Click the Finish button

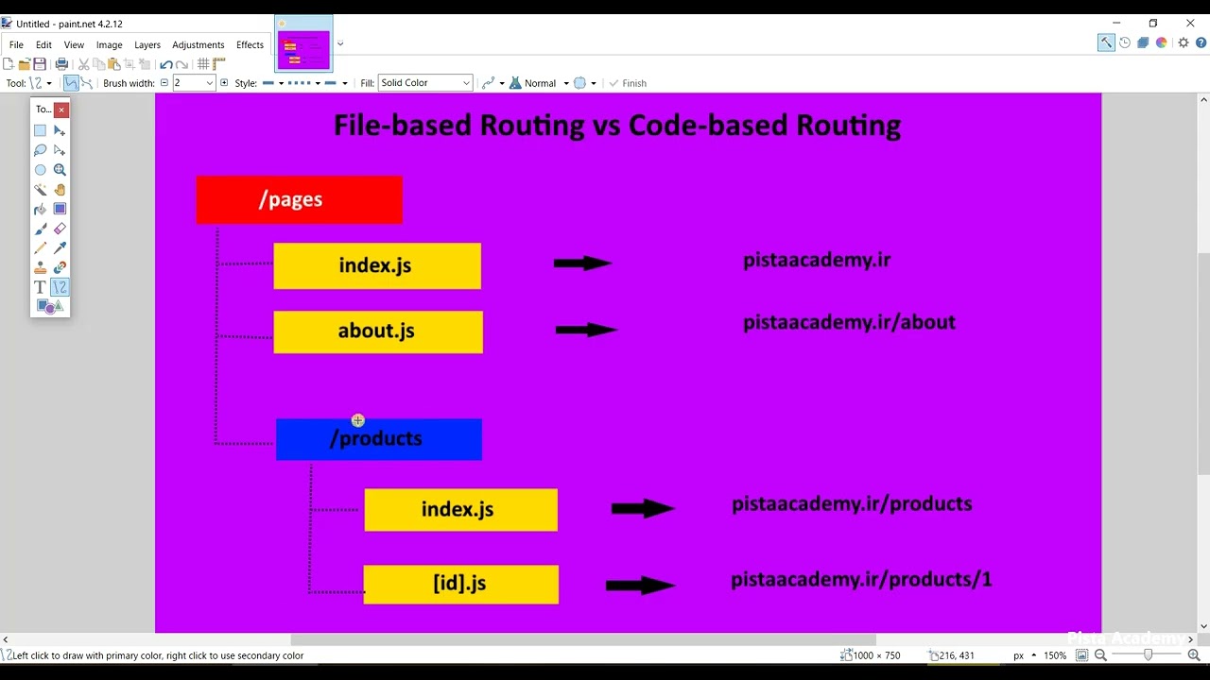pos(628,83)
